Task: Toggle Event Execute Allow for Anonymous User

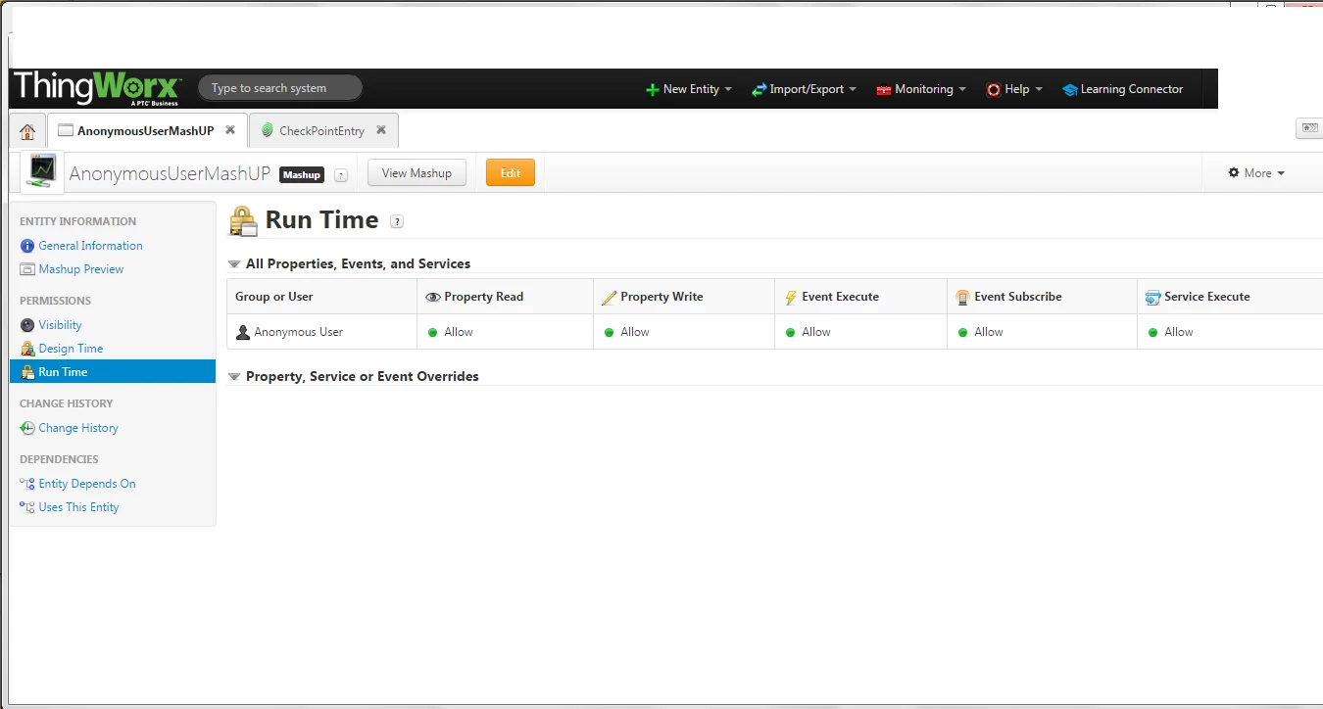Action: click(x=808, y=332)
